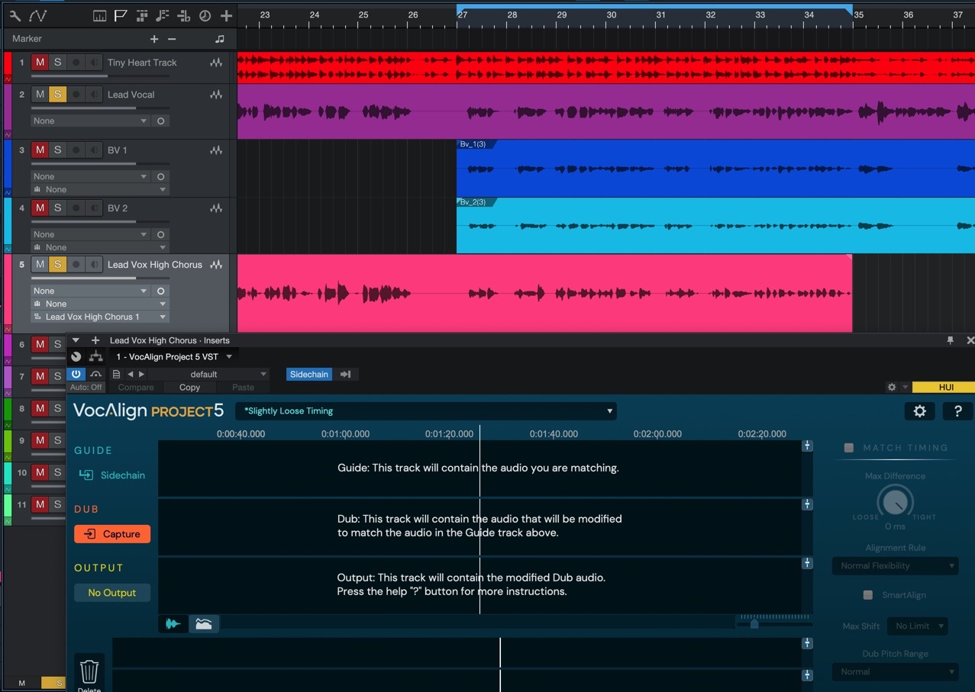The image size is (975, 692).
Task: Toggle solo on Lead Vocal track
Action: click(57, 95)
